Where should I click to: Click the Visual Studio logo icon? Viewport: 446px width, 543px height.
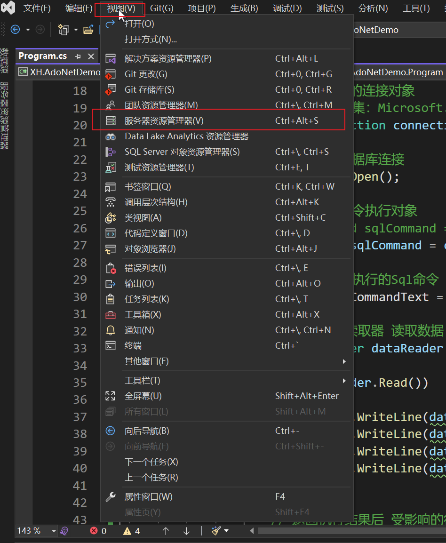tap(8, 8)
